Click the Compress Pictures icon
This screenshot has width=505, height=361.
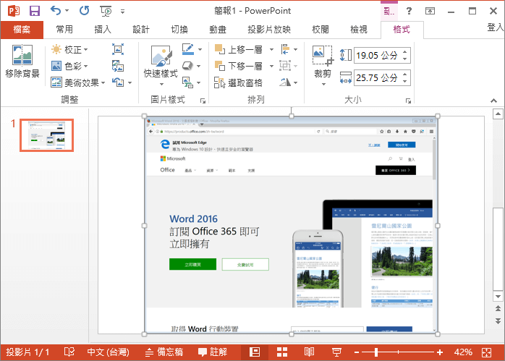pyautogui.click(x=118, y=49)
